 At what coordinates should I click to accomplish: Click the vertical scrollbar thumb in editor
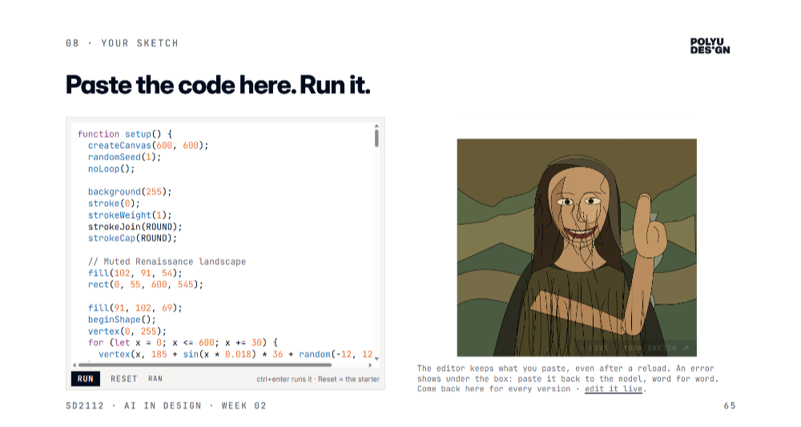376,138
